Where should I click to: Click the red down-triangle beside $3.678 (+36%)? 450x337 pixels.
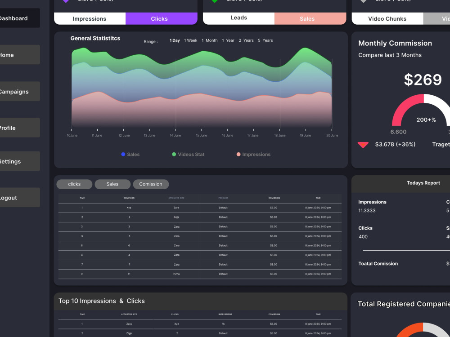coord(363,145)
